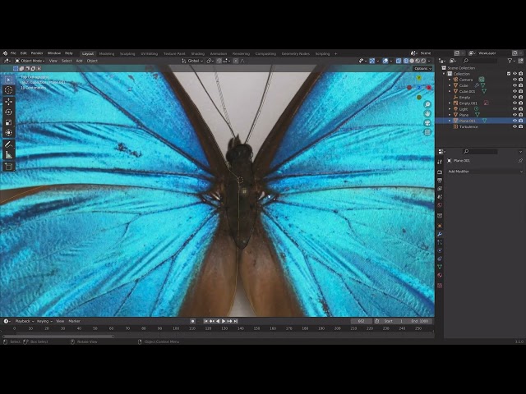This screenshot has width=526, height=394.
Task: Select the Add Cube tool
Action: tap(9, 166)
